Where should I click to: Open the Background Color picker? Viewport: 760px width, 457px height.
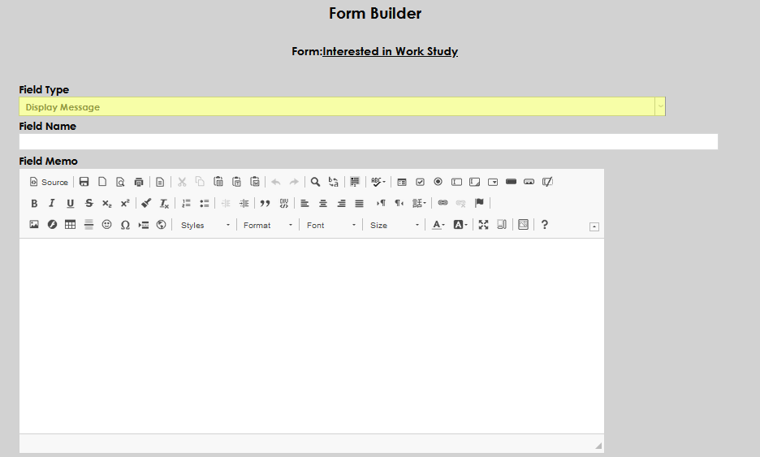[460, 224]
